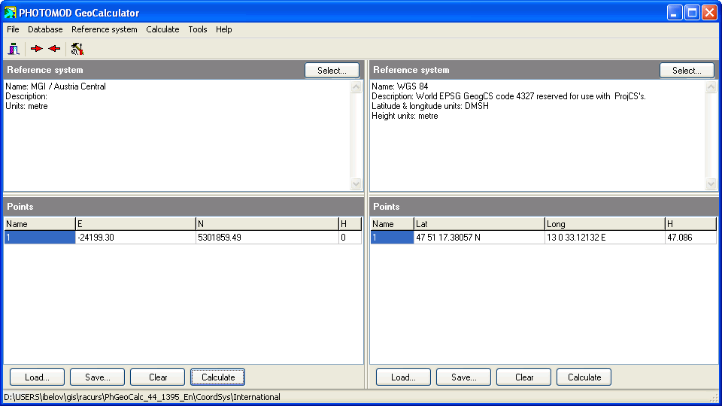Click Calculate in the right points panel
The width and height of the screenshot is (722, 406).
click(584, 377)
